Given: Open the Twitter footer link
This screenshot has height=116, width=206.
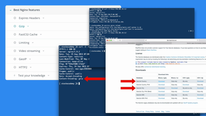Looking at the screenshot, I should tap(167, 111).
